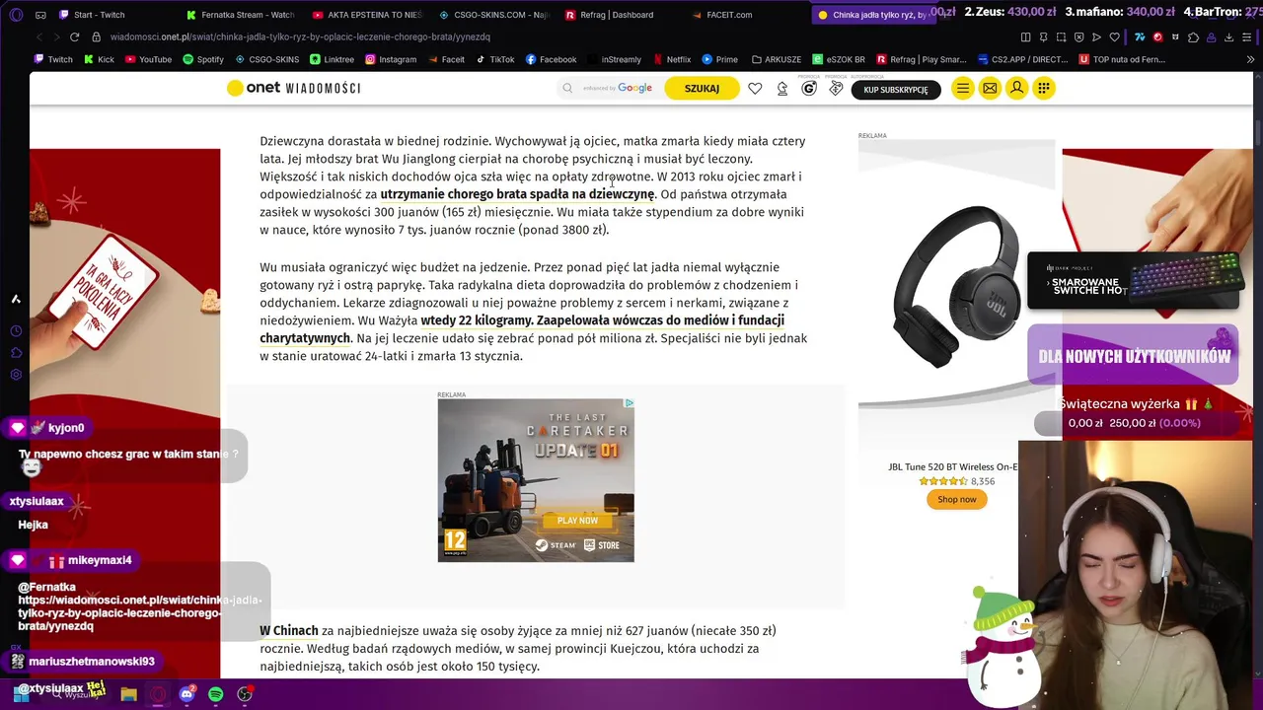Viewport: 1263px width, 710px height.
Task: Click the browser back arrow
Action: [39, 37]
